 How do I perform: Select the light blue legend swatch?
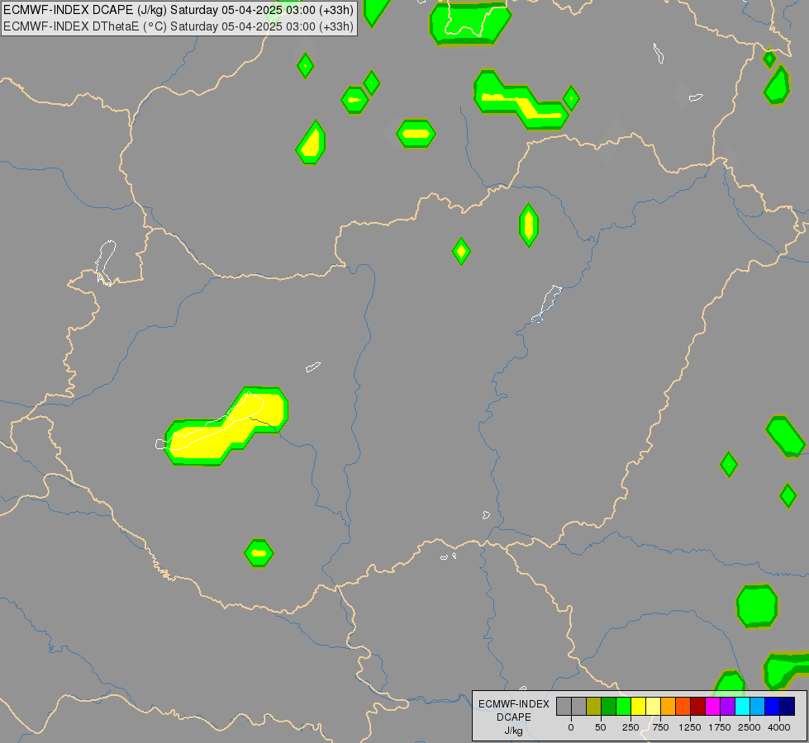[758, 707]
